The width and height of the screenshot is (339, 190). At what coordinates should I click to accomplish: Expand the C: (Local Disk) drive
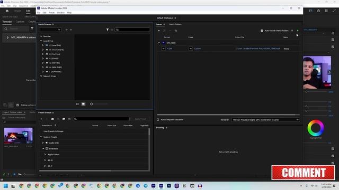click(x=43, y=45)
